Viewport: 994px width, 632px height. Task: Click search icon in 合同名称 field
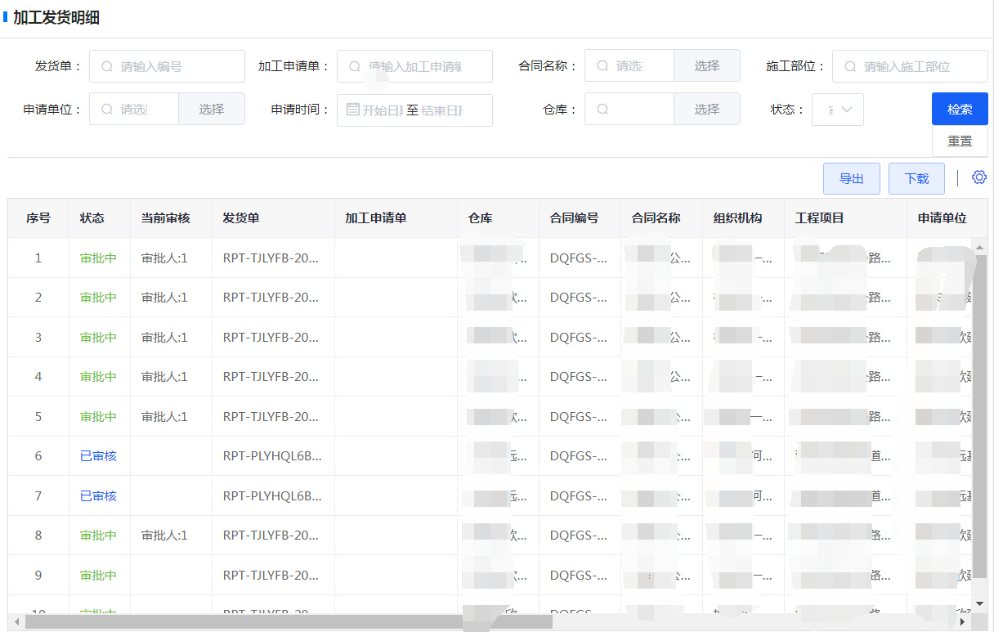[x=602, y=66]
